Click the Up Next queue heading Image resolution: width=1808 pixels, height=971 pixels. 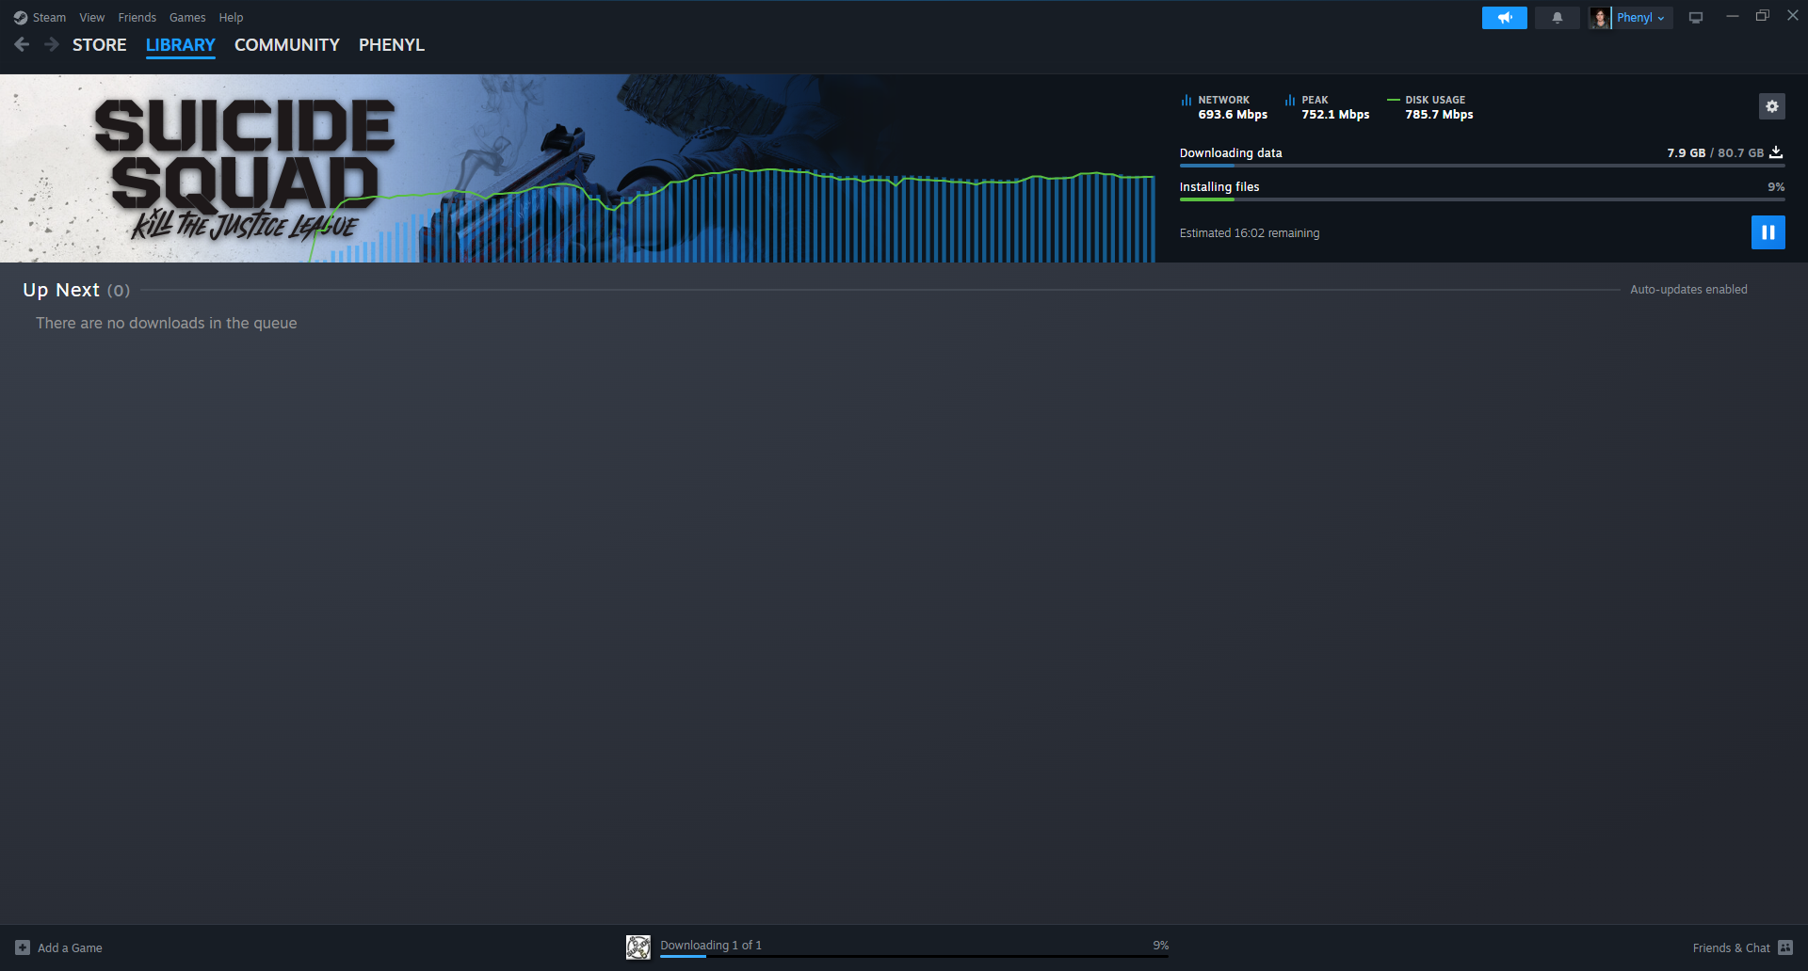click(x=76, y=290)
